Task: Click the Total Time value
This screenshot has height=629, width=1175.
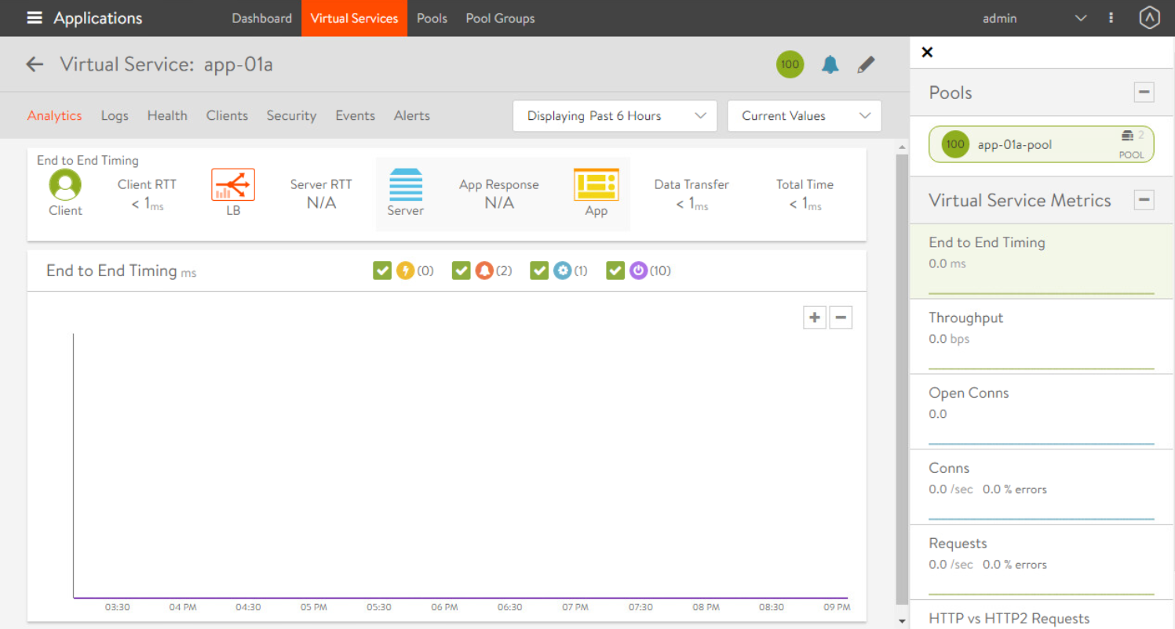Action: click(x=805, y=204)
